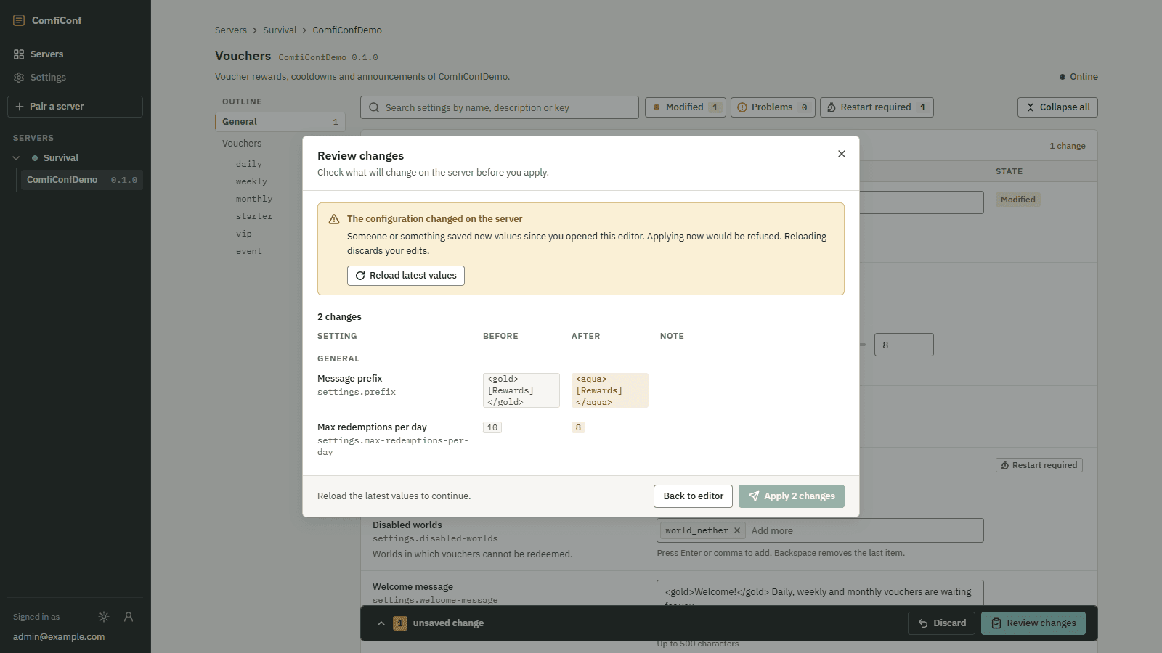Open Servers in the sidebar

[76, 54]
